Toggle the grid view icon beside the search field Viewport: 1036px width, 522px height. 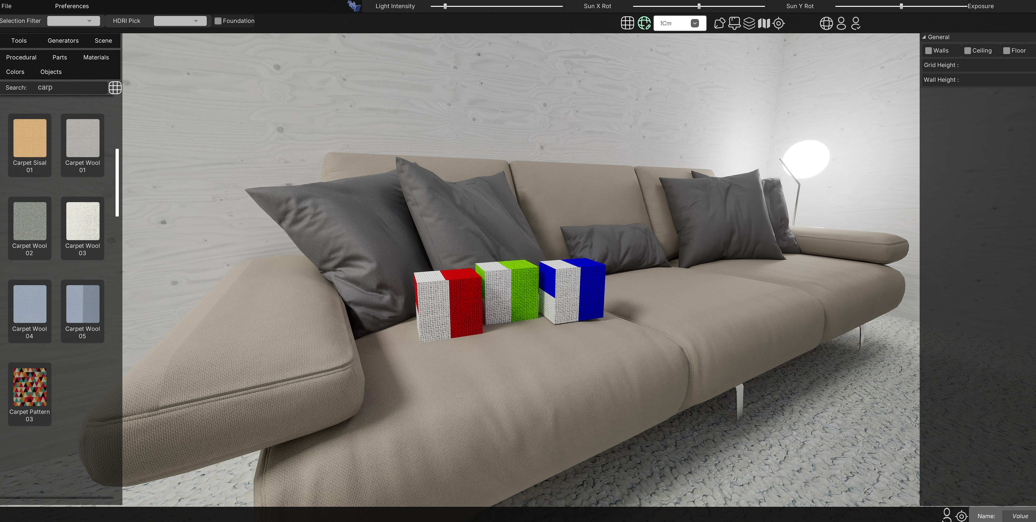[115, 88]
